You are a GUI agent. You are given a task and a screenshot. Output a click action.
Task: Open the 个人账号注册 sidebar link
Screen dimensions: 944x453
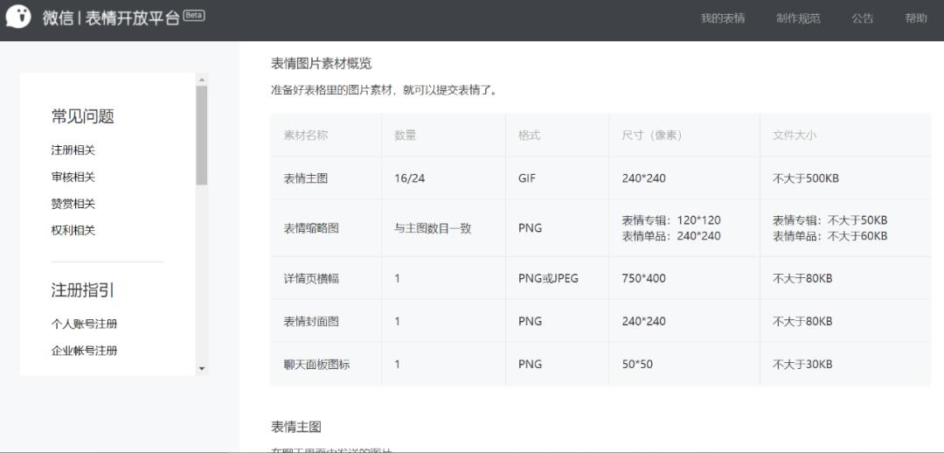tap(84, 324)
